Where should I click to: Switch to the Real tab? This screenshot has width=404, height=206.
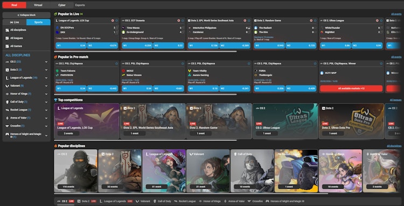[14, 5]
